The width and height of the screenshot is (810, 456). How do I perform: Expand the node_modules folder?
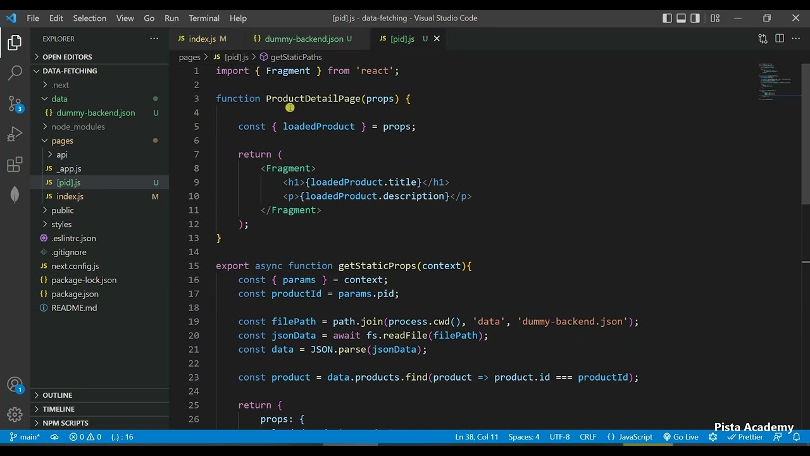(99, 127)
